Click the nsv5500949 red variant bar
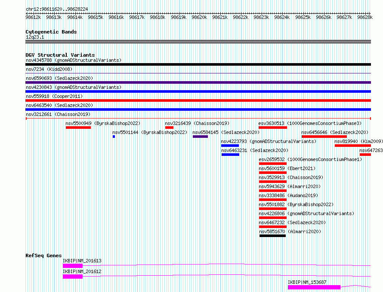The image size is (383, 292). [78, 128]
